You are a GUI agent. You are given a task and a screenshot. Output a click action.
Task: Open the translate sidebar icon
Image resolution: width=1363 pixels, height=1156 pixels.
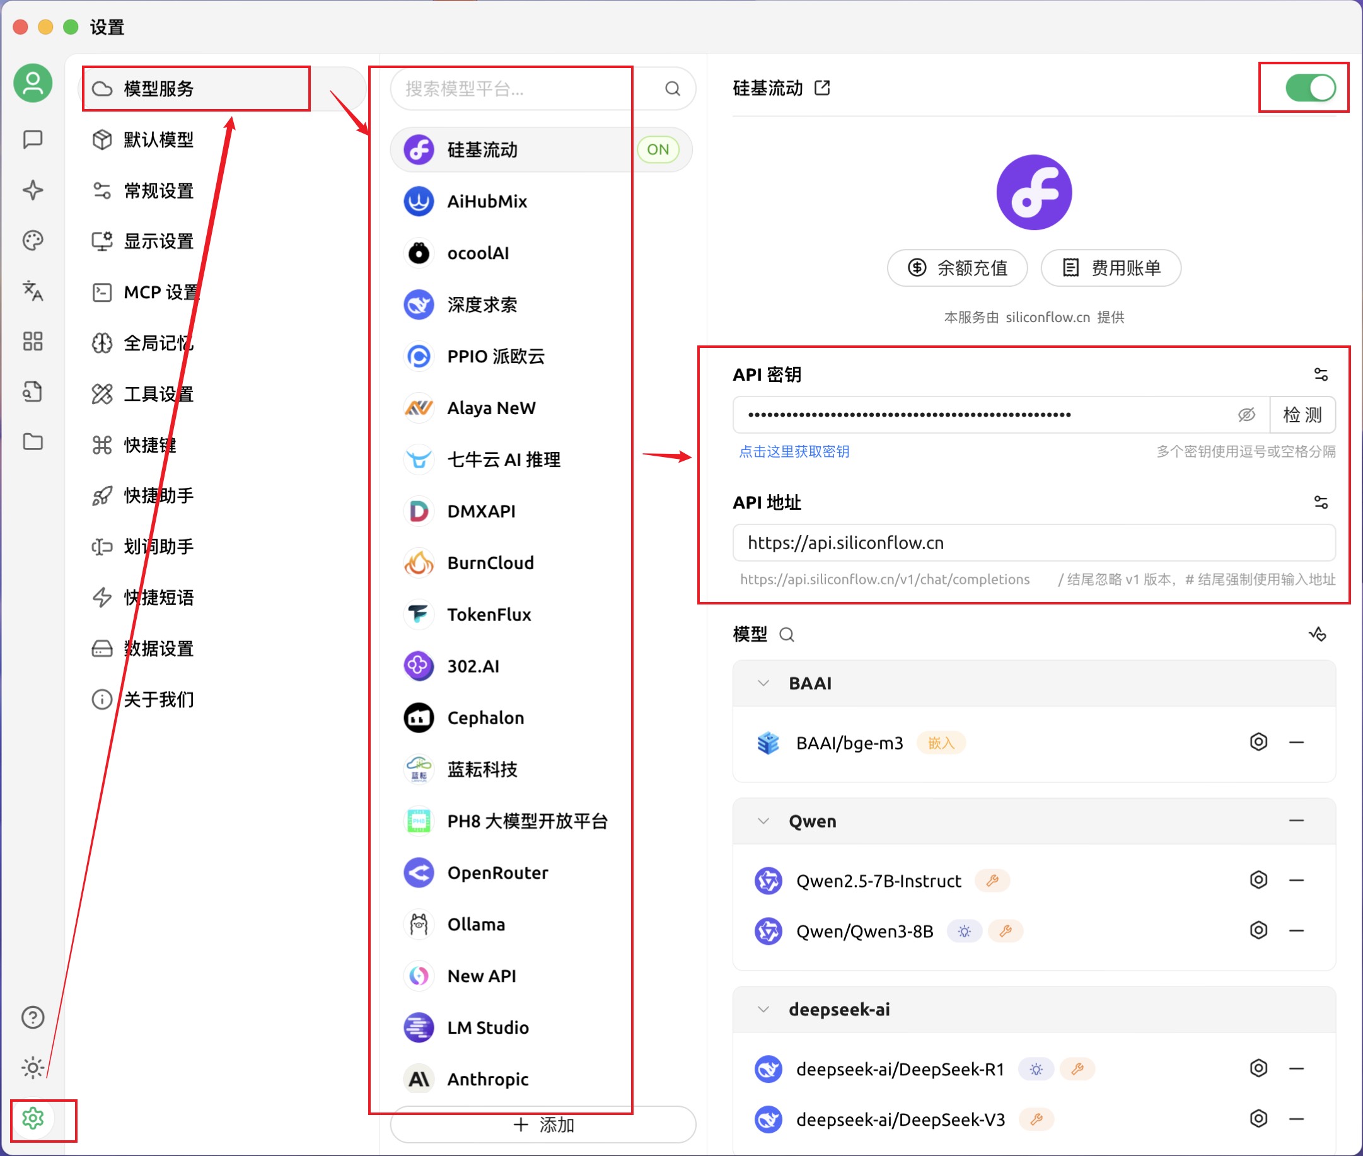click(33, 291)
